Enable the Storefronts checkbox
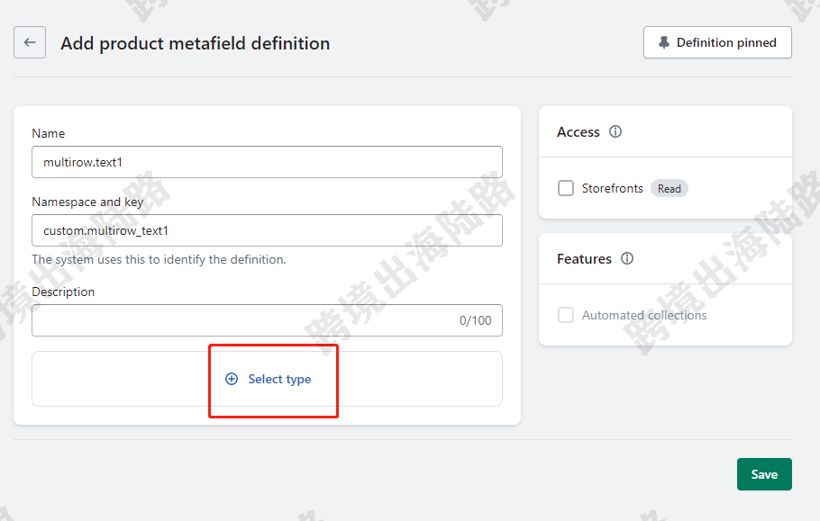Viewport: 820px width, 521px height. click(566, 188)
